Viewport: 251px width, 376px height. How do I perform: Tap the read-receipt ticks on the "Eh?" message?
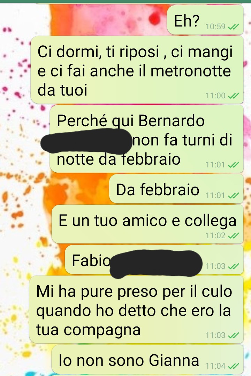click(x=233, y=27)
